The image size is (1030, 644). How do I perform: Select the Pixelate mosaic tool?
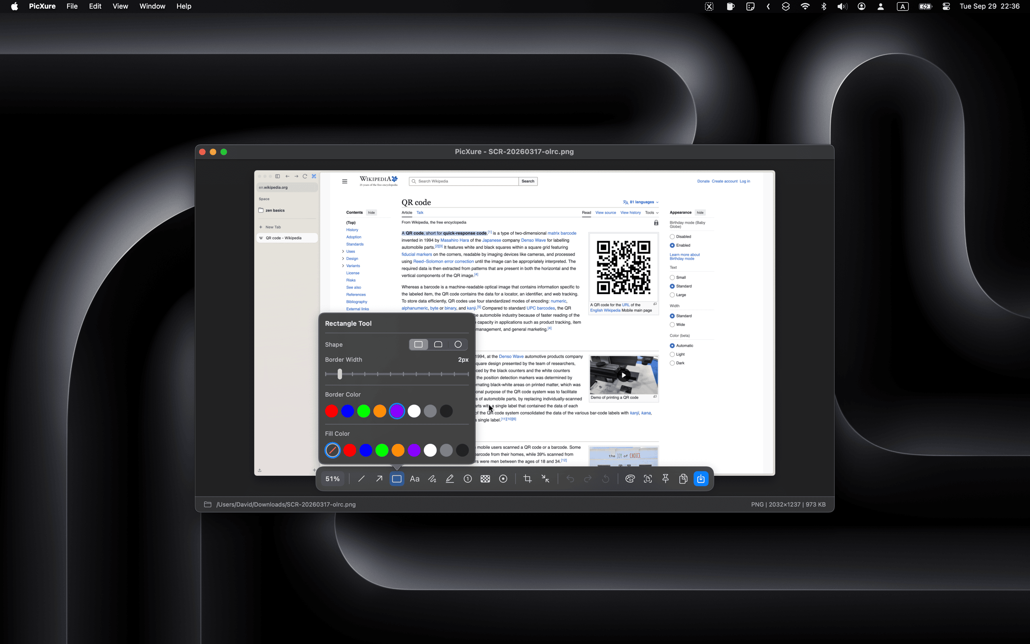(x=485, y=479)
